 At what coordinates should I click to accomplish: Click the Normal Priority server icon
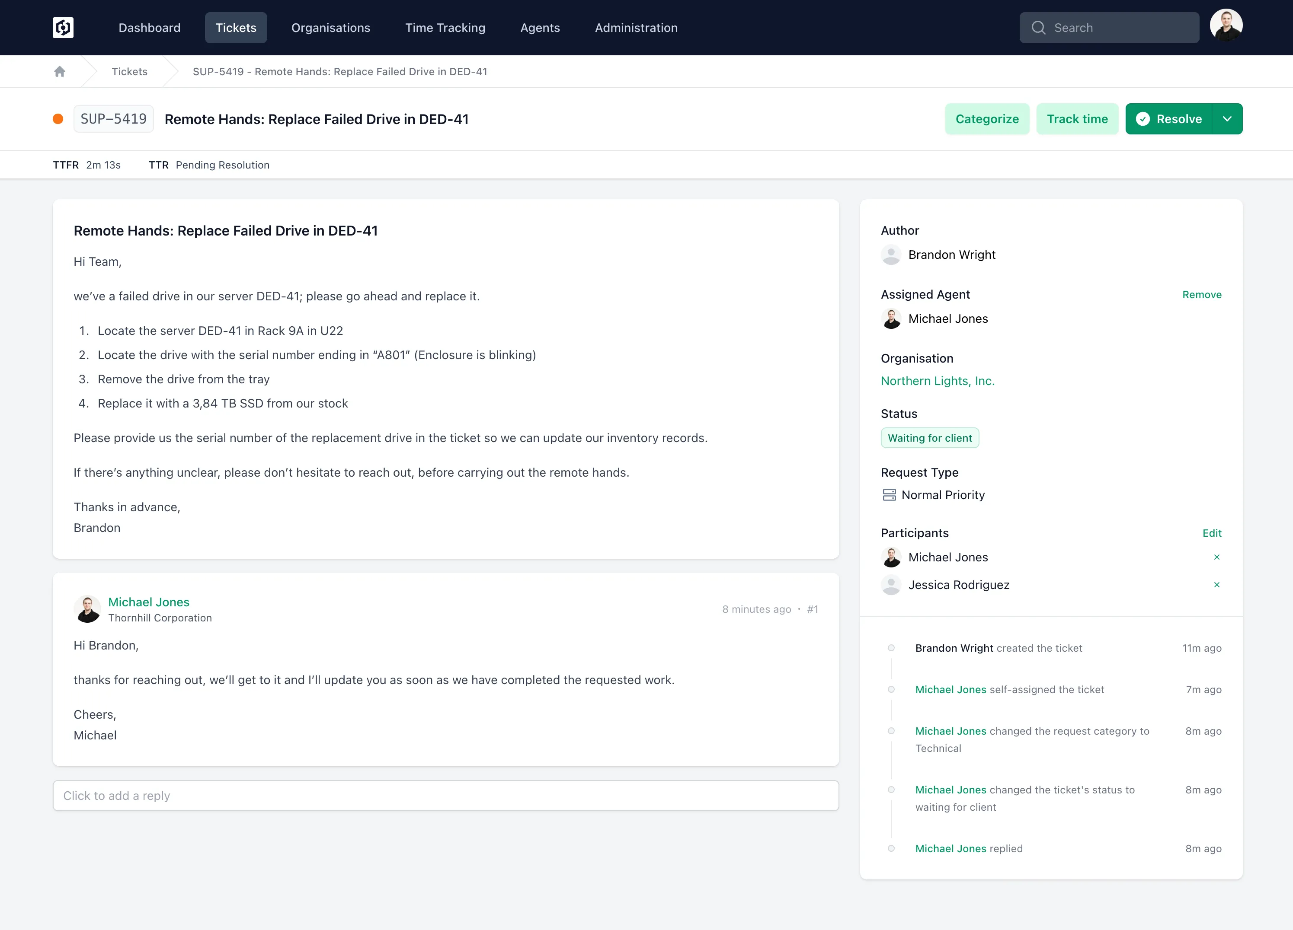pyautogui.click(x=889, y=495)
